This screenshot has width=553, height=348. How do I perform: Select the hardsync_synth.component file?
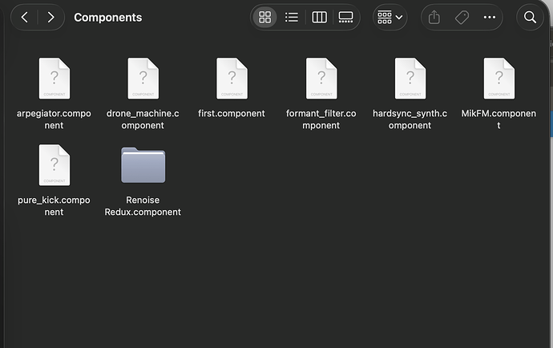(x=410, y=79)
